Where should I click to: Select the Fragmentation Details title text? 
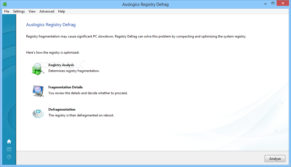tap(66, 87)
